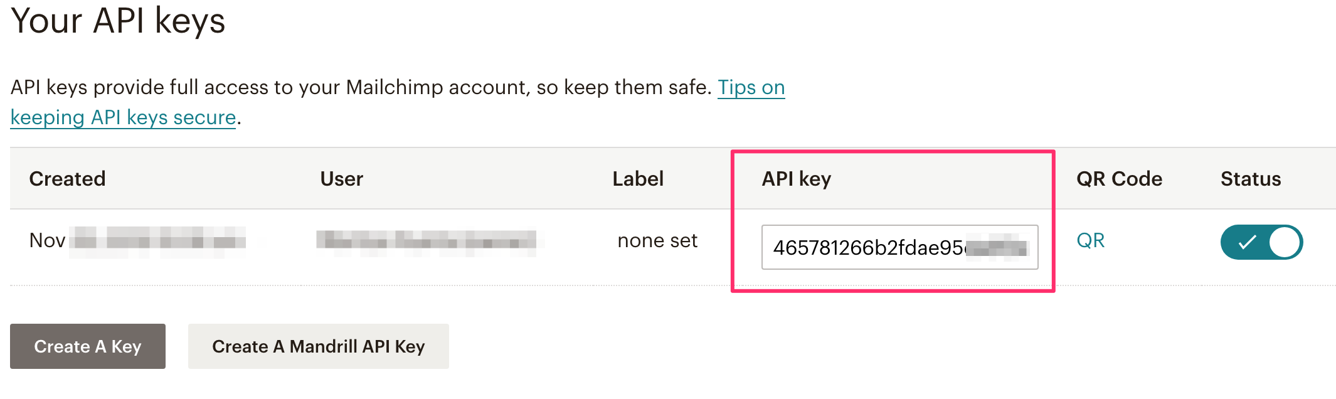Click 'Create A Mandrill API Key' button

(x=319, y=346)
